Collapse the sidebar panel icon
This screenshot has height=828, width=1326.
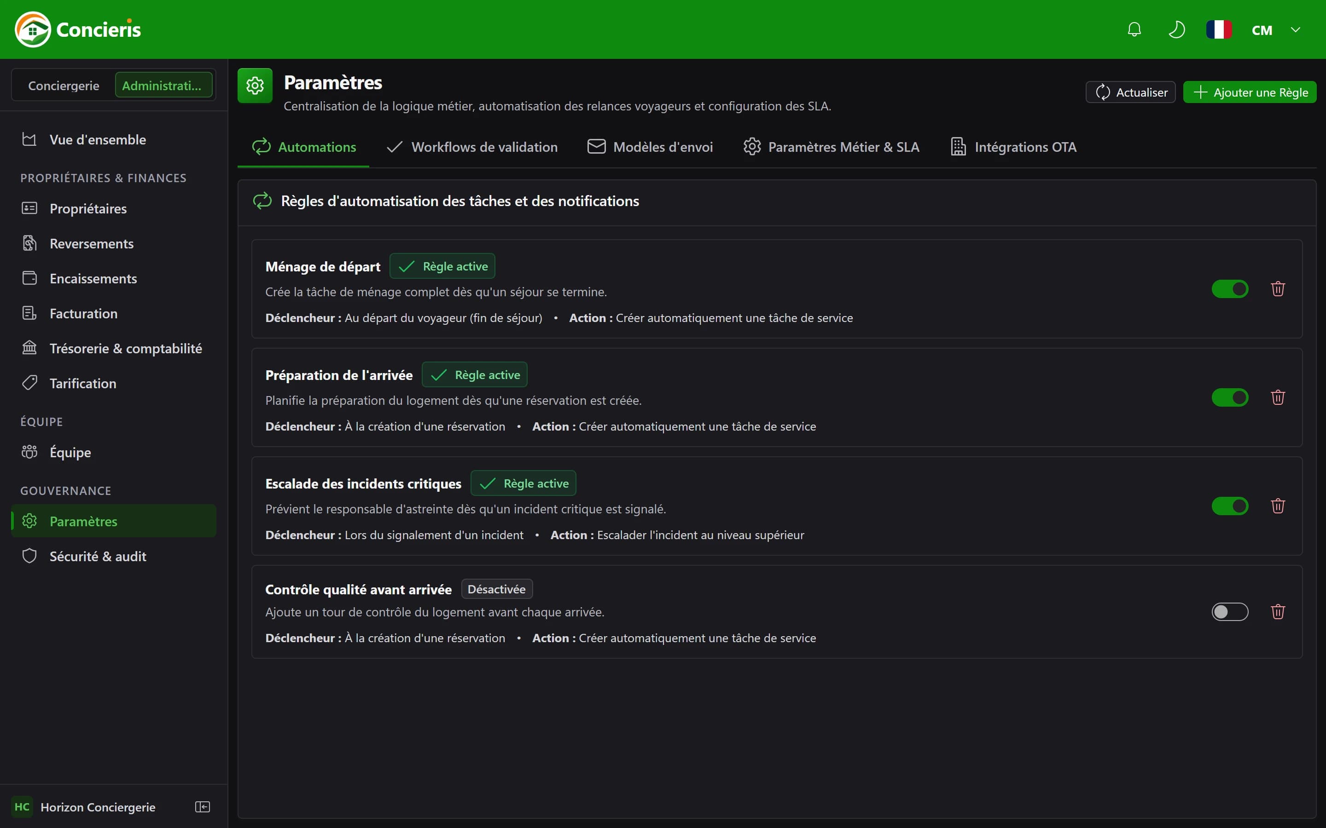(202, 807)
